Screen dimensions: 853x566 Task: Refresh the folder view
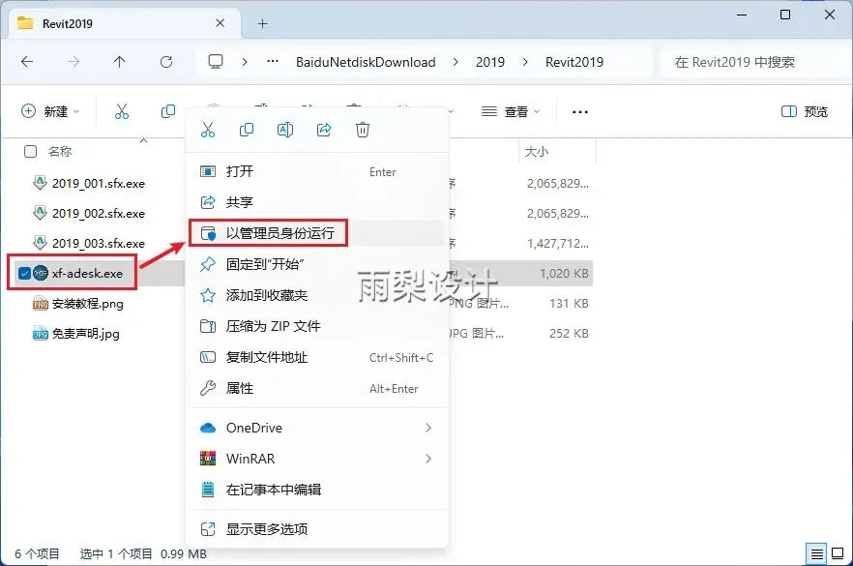coord(166,62)
